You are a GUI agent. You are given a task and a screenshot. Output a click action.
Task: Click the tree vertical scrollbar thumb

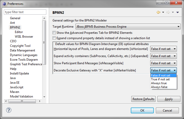[x=44, y=42]
